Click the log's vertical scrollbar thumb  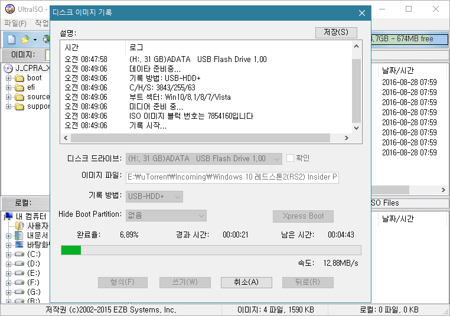(x=357, y=90)
